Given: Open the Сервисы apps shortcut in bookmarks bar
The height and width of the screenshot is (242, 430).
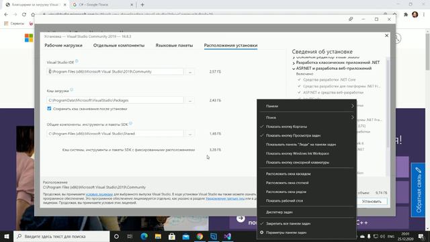Looking at the screenshot, I should (x=14, y=24).
